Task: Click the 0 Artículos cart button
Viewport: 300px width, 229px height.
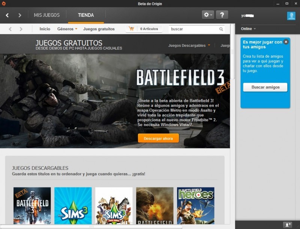Action: [144, 29]
